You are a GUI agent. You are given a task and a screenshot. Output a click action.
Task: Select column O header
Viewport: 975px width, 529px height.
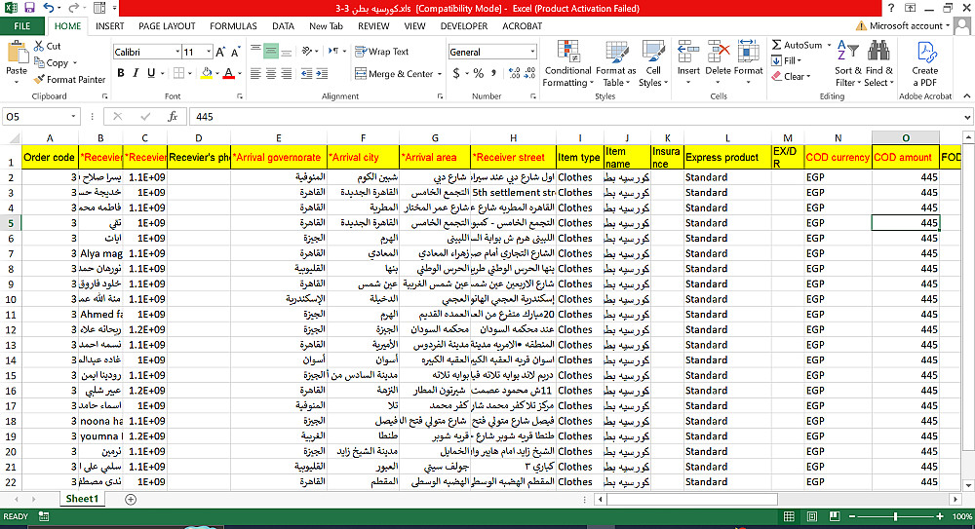click(x=906, y=138)
